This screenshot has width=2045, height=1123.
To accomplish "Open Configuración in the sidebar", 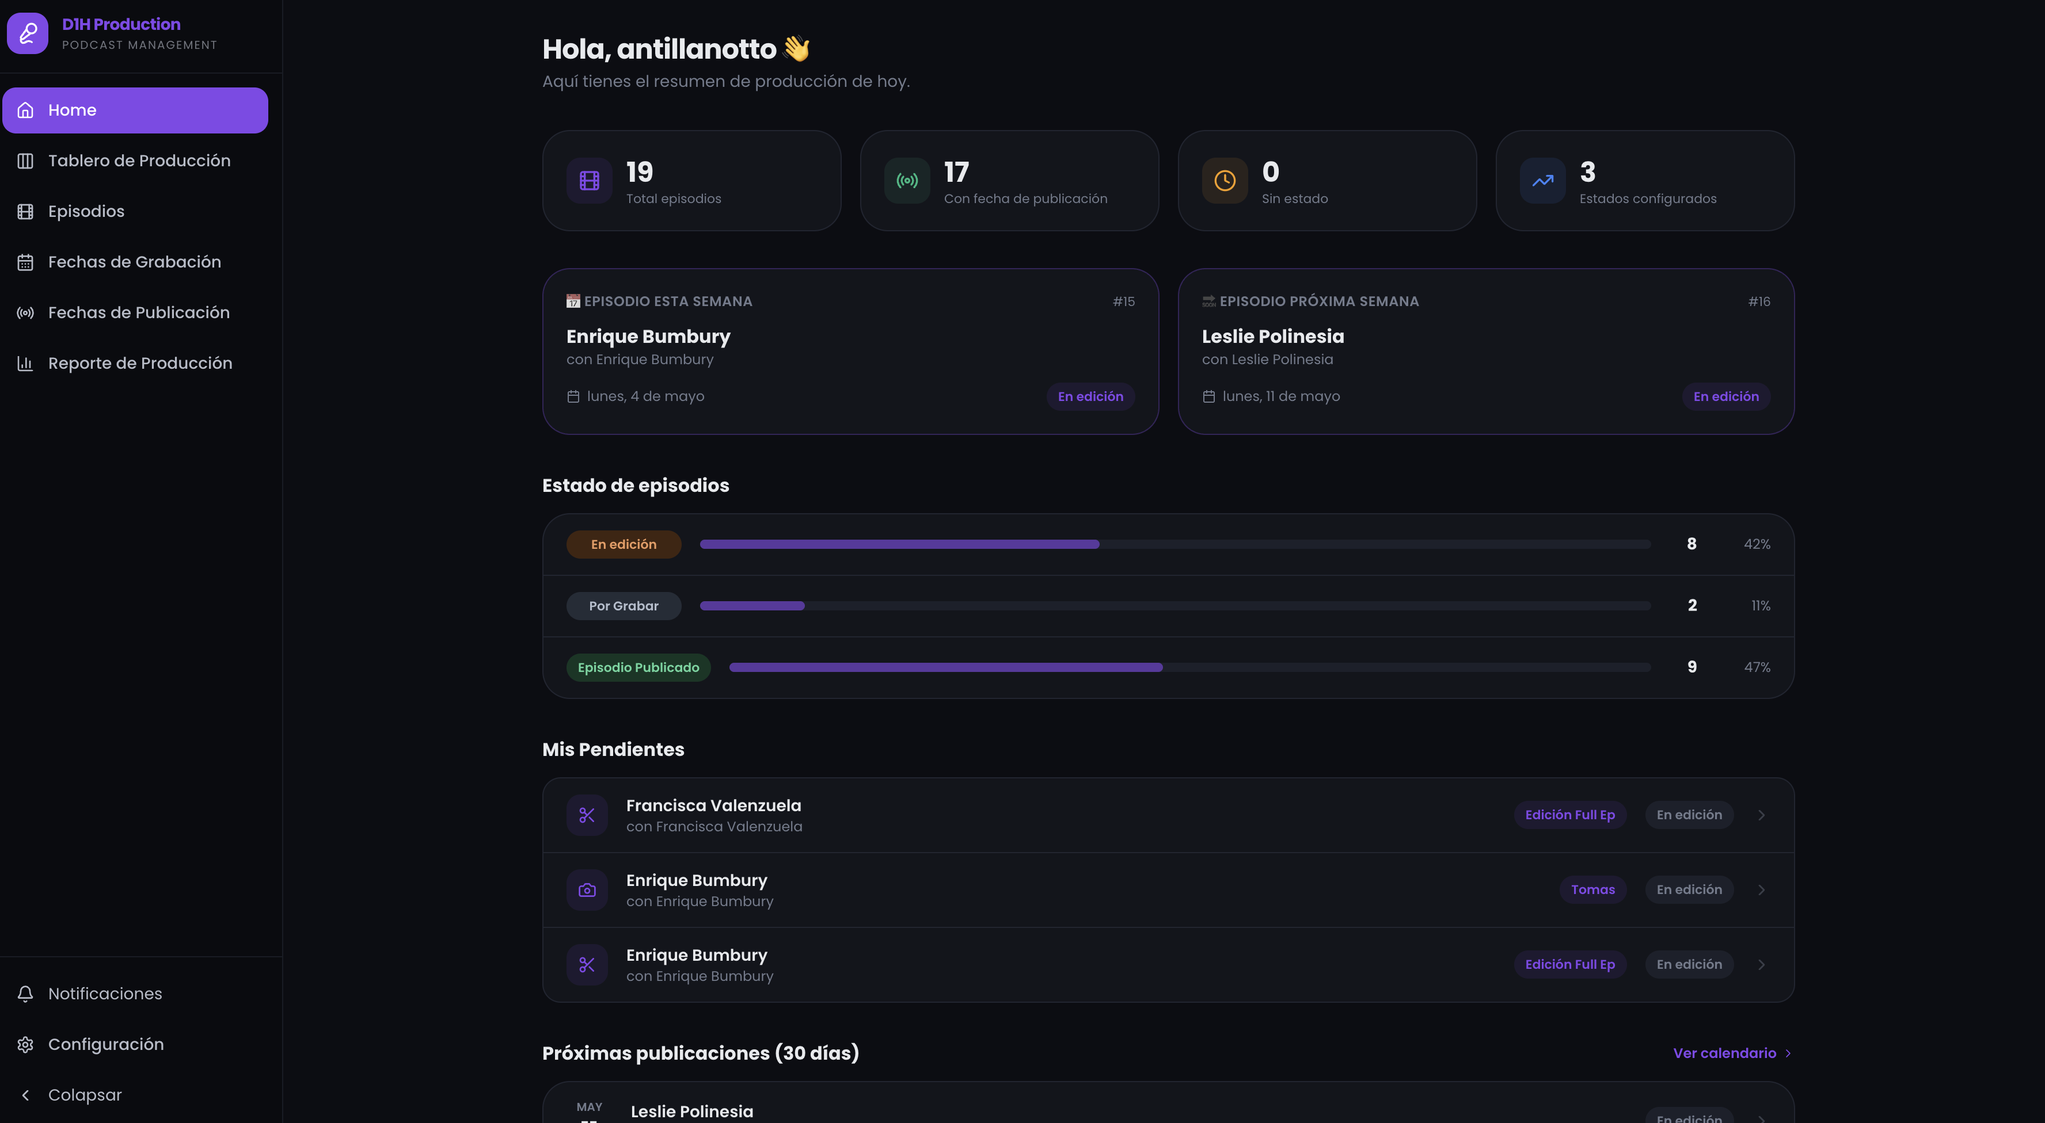I will point(135,1045).
